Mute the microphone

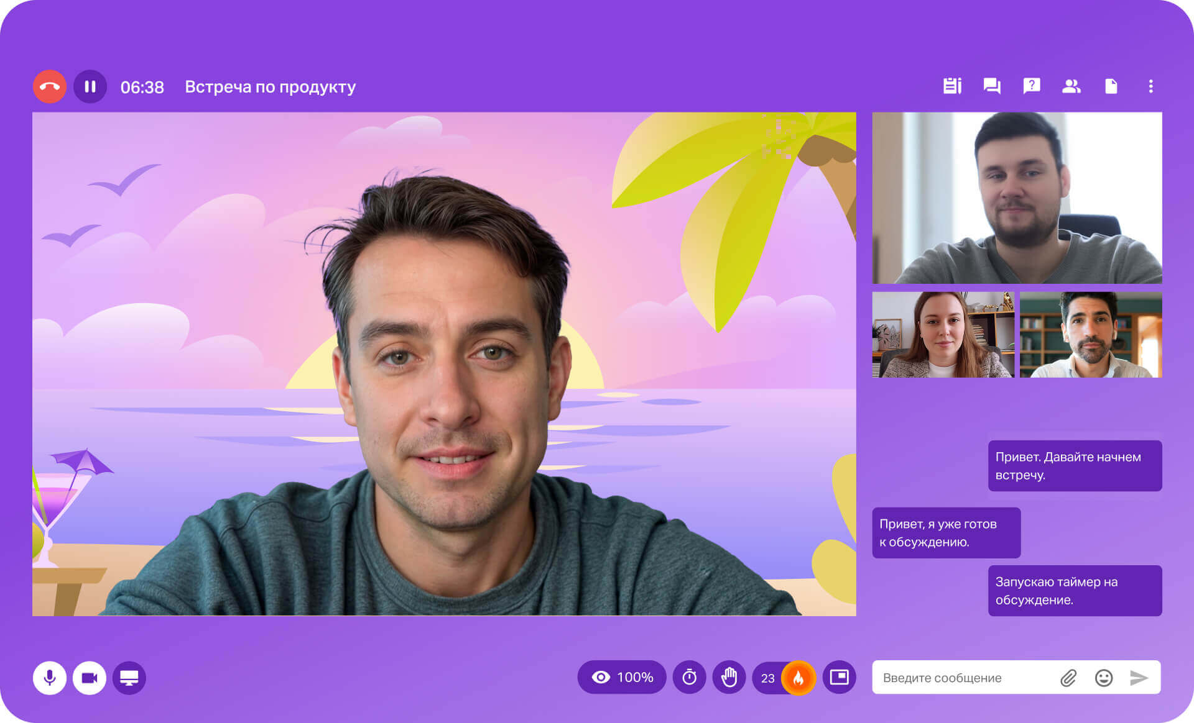click(50, 678)
